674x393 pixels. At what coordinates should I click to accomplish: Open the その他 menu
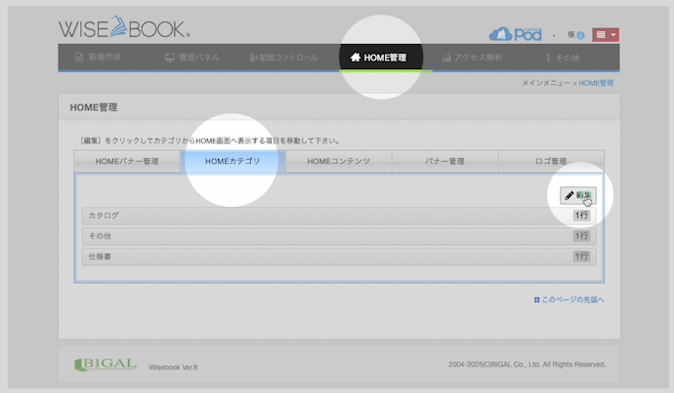tap(563, 58)
